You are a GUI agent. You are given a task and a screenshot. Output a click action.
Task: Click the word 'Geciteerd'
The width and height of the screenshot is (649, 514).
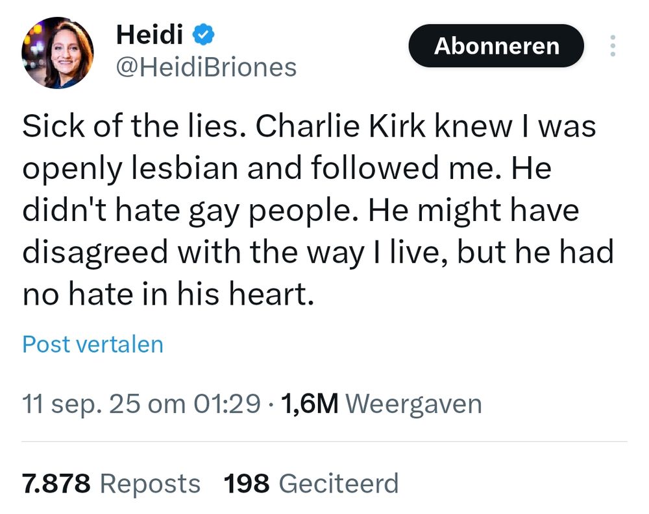point(338,484)
